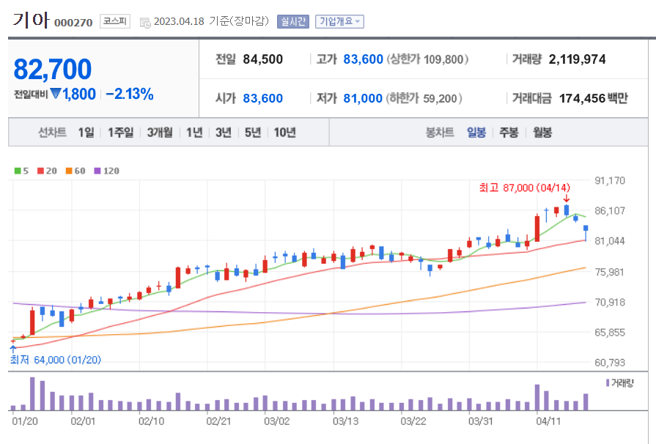Click the -2.13% change percentage

click(130, 94)
